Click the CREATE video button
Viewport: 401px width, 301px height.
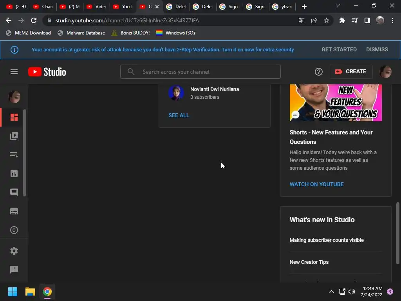click(x=351, y=72)
